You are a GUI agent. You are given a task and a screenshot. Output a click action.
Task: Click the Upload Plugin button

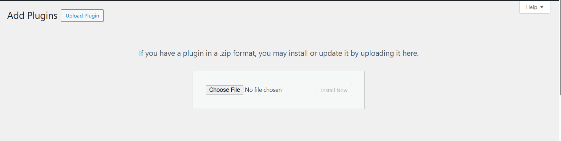coord(82,16)
